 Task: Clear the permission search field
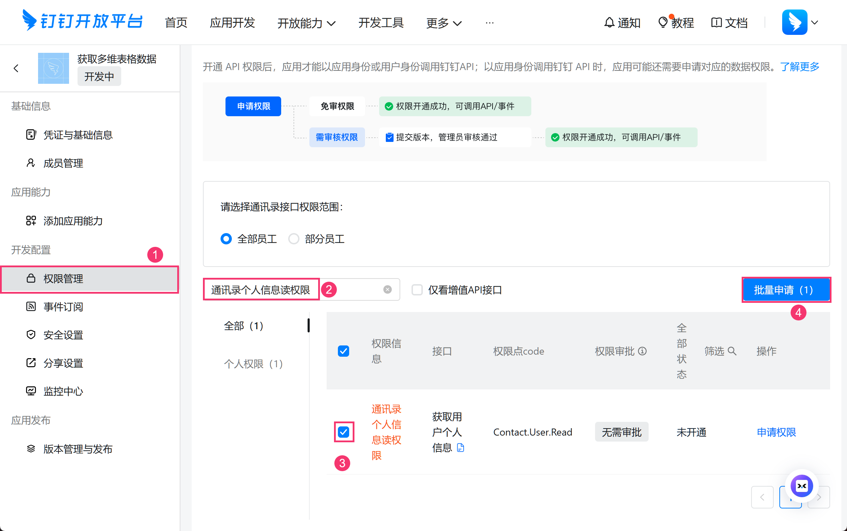click(387, 289)
